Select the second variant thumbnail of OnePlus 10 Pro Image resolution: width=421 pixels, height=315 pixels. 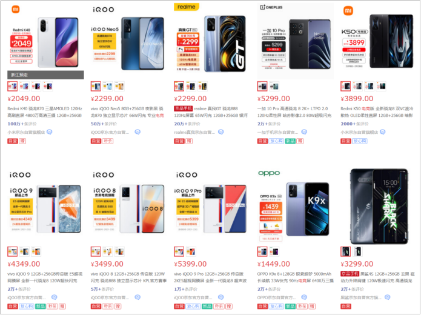(x=274, y=87)
